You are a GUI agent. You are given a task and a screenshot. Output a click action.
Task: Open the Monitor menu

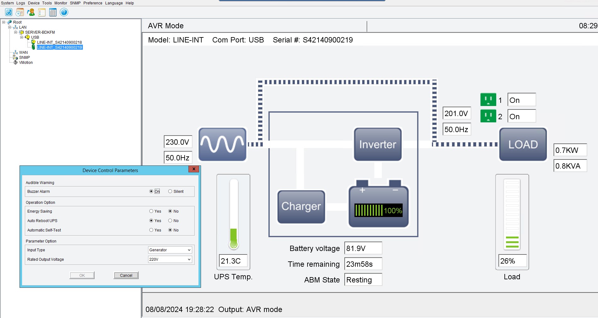[x=60, y=3]
